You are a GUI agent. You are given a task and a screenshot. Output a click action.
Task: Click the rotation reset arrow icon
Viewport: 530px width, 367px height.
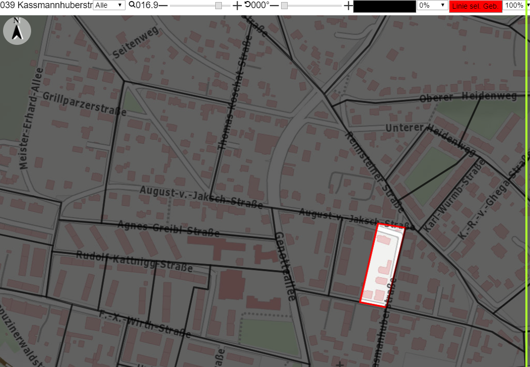247,5
